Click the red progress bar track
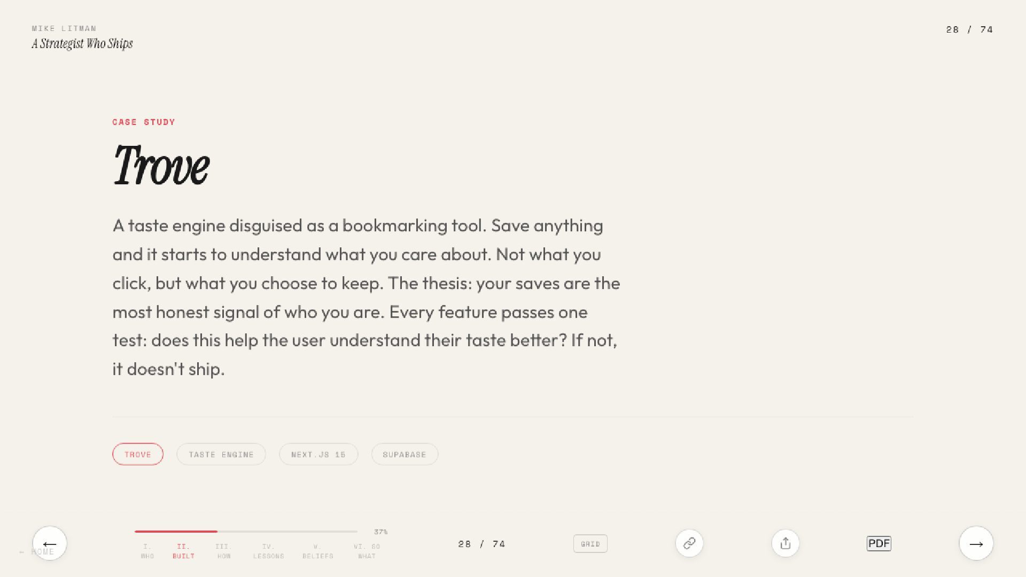Image resolution: width=1026 pixels, height=577 pixels. pos(246,532)
